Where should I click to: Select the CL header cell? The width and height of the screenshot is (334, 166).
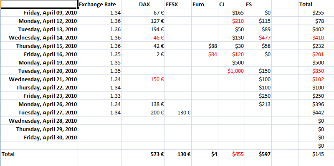(232, 4)
